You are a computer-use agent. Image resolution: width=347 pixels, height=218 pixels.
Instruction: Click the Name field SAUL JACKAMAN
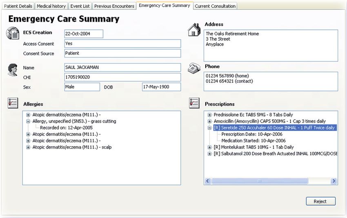click(x=122, y=67)
